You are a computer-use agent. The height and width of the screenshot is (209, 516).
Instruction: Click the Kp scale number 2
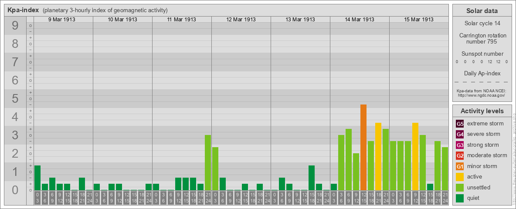click(15, 153)
